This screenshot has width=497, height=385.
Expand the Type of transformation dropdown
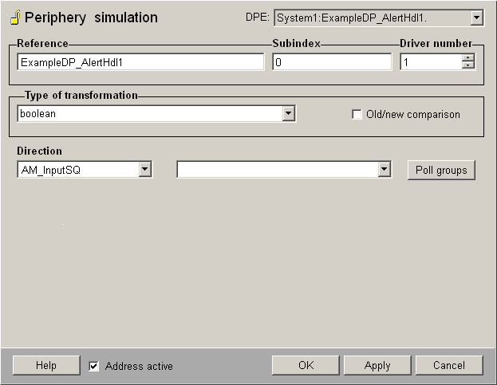coord(288,114)
